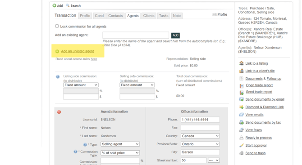This screenshot has height=165, width=302.
Task: Click the Add an existing agent input field
Action: (x=136, y=35)
